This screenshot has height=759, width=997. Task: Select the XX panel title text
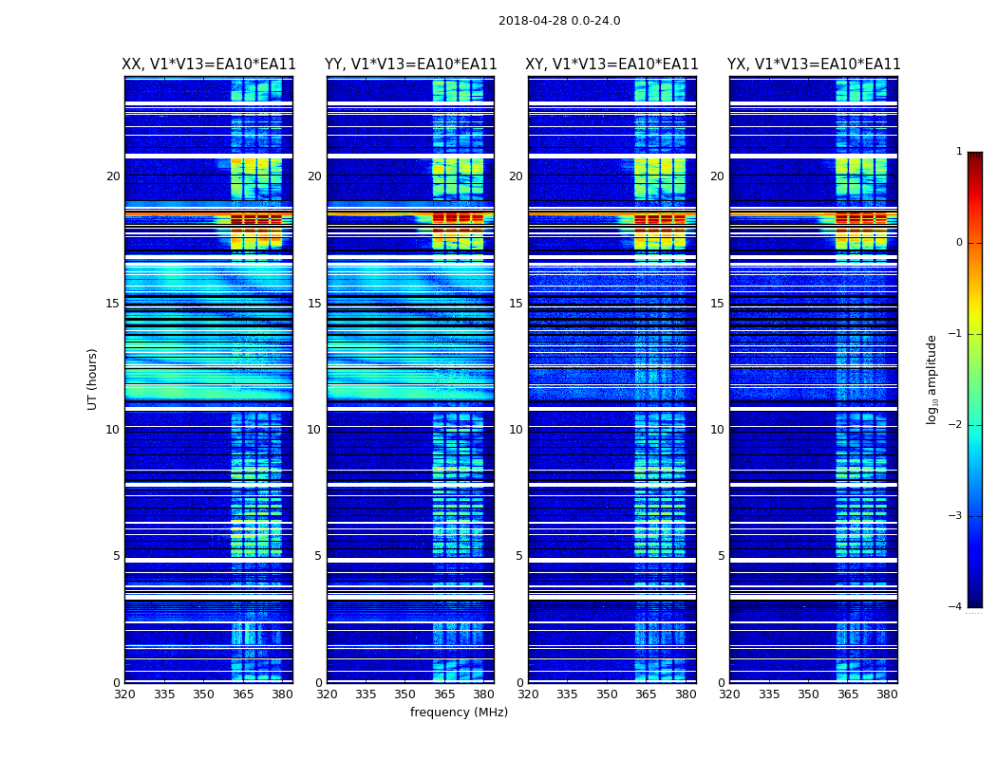point(209,65)
